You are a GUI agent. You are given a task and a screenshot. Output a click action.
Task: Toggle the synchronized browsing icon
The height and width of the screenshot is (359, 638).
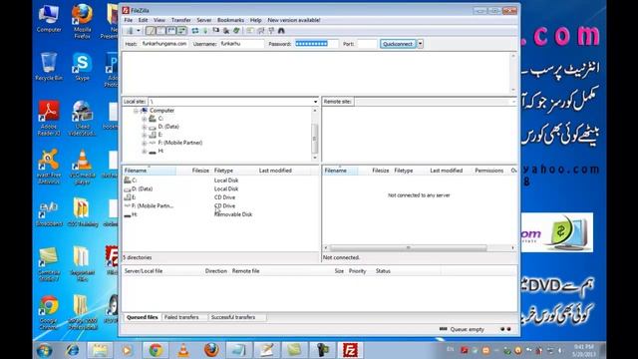[x=271, y=31]
